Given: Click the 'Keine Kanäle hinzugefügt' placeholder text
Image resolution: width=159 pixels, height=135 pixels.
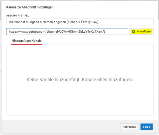Looking at the screenshot, I should tap(80, 80).
